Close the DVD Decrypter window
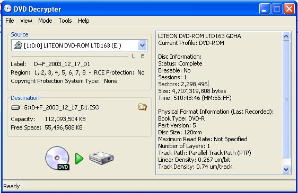Viewport: 298px width, 193px height. coord(290,8)
